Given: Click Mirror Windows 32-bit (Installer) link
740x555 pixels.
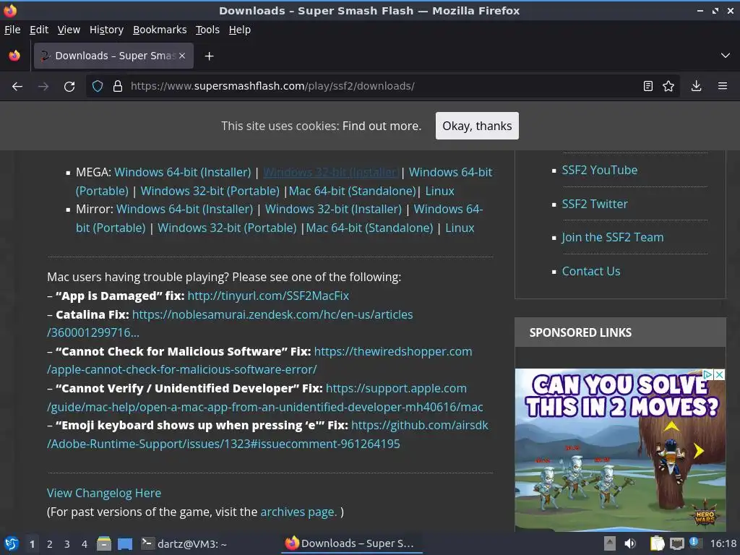Looking at the screenshot, I should [333, 209].
